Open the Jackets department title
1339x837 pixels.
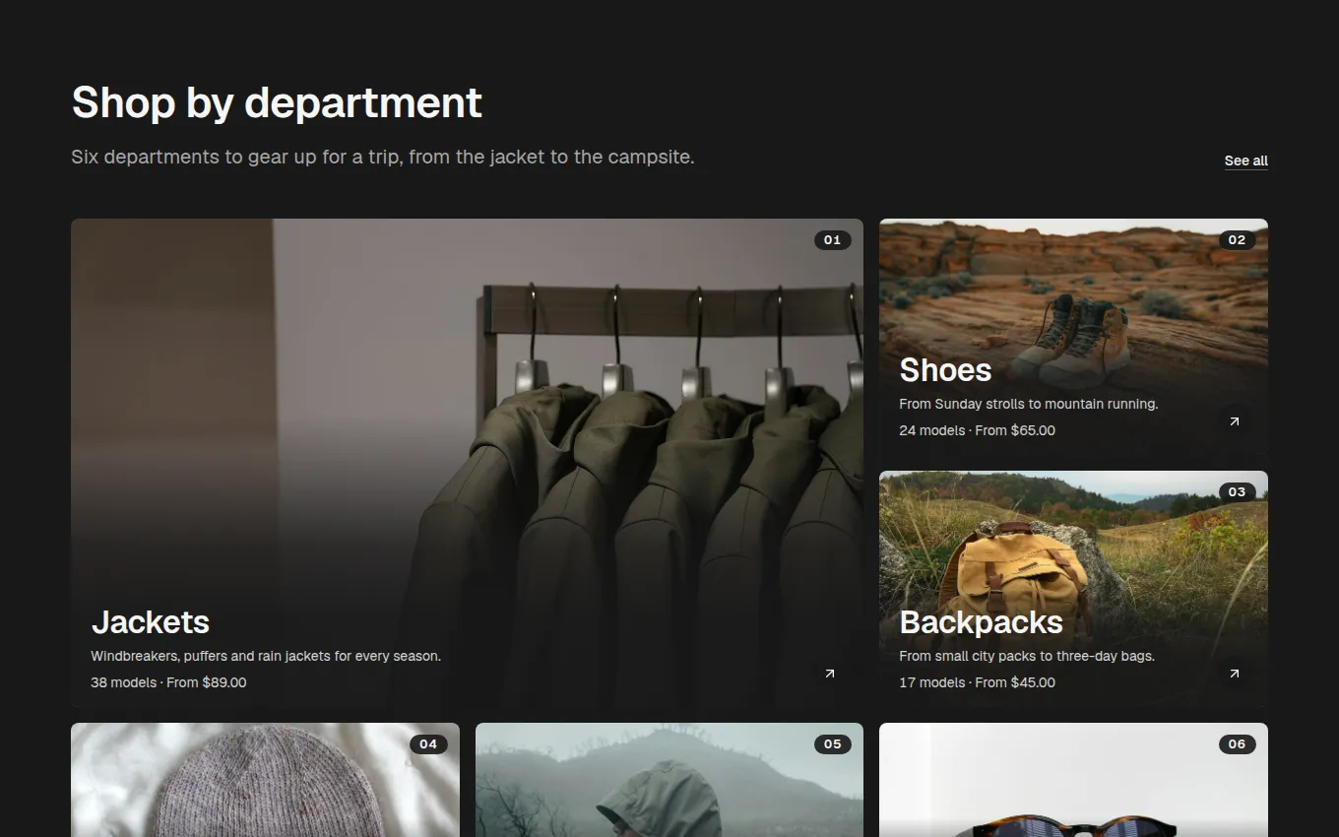click(151, 622)
